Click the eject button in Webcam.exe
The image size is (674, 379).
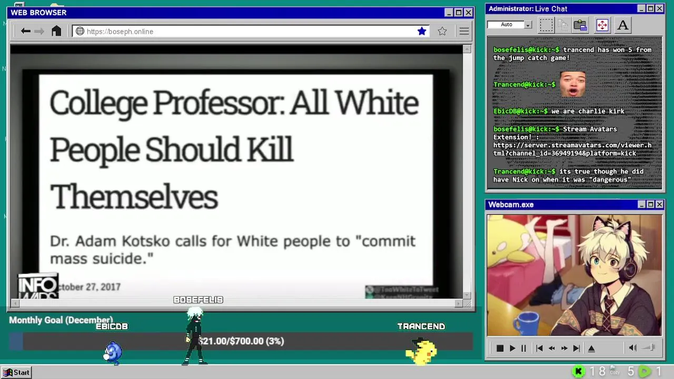pos(591,348)
